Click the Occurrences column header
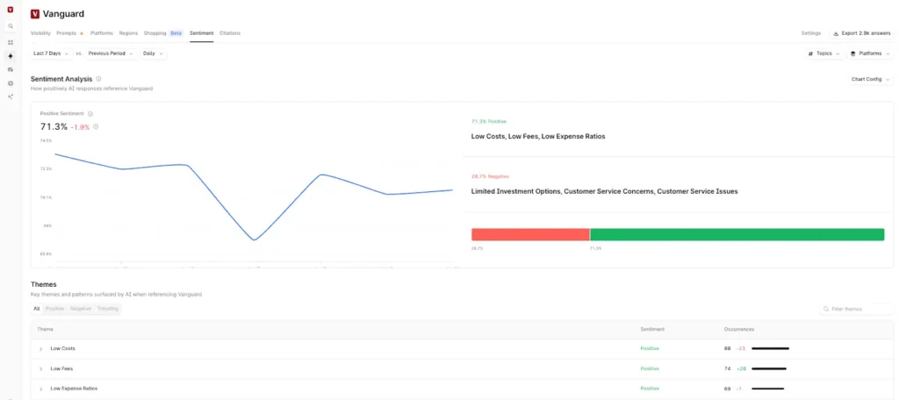Viewport: 899px width, 400px height. (x=739, y=330)
